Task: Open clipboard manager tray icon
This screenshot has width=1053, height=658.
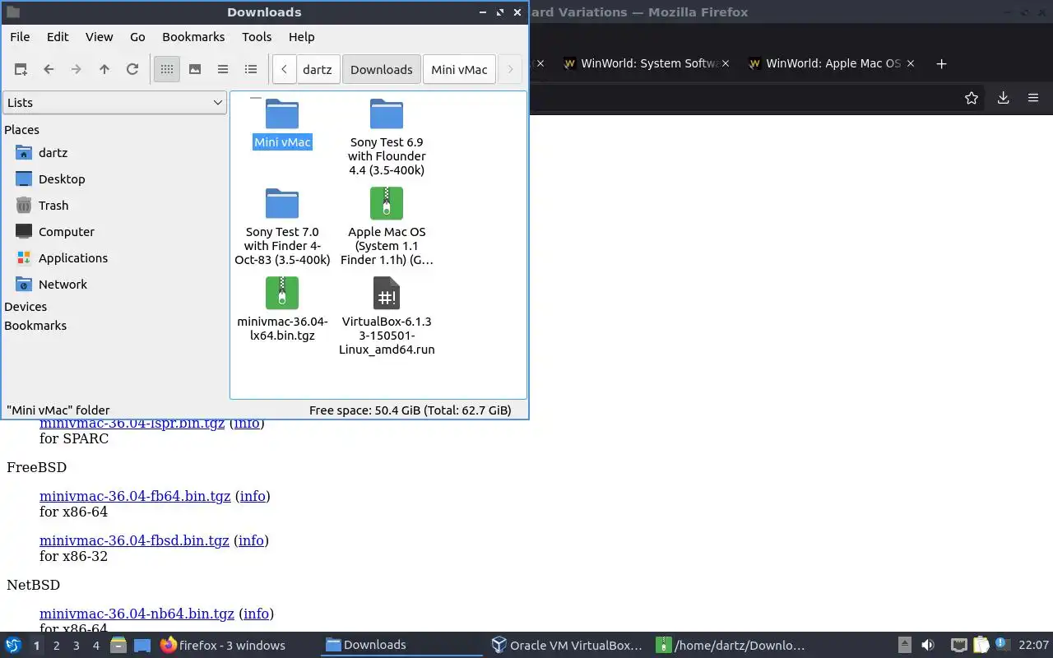Action: [x=981, y=645]
